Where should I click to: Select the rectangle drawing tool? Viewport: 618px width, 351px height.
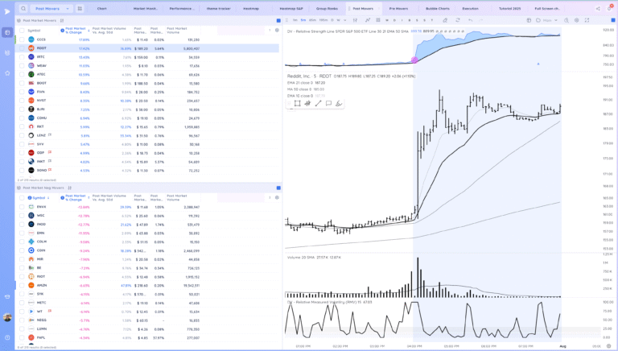coord(298,103)
